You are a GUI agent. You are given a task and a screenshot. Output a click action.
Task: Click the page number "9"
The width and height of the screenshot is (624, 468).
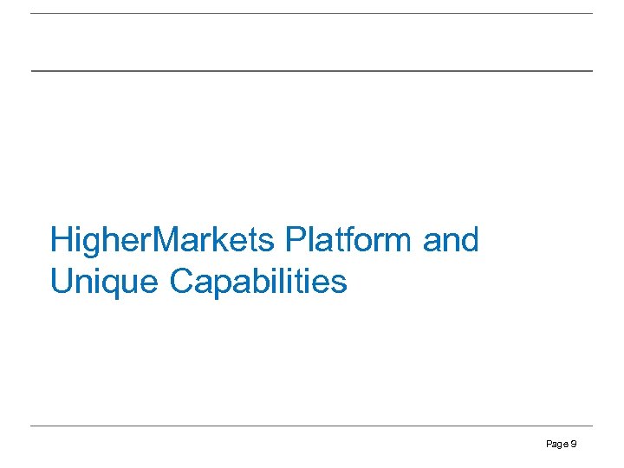pyautogui.click(x=574, y=445)
